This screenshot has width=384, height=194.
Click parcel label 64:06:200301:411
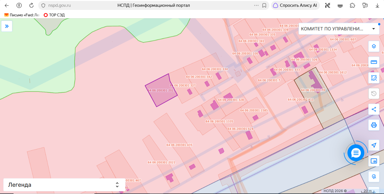tap(301, 100)
